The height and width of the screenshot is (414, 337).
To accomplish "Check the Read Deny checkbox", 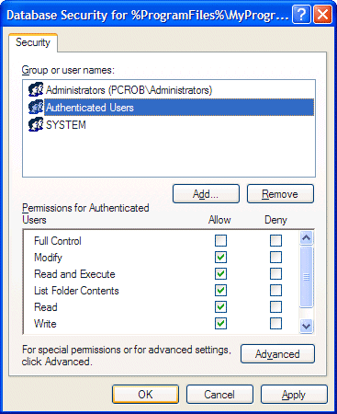I will 275,307.
